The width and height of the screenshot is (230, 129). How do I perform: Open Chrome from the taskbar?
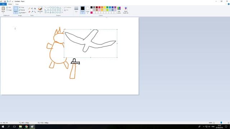click(x=26, y=126)
